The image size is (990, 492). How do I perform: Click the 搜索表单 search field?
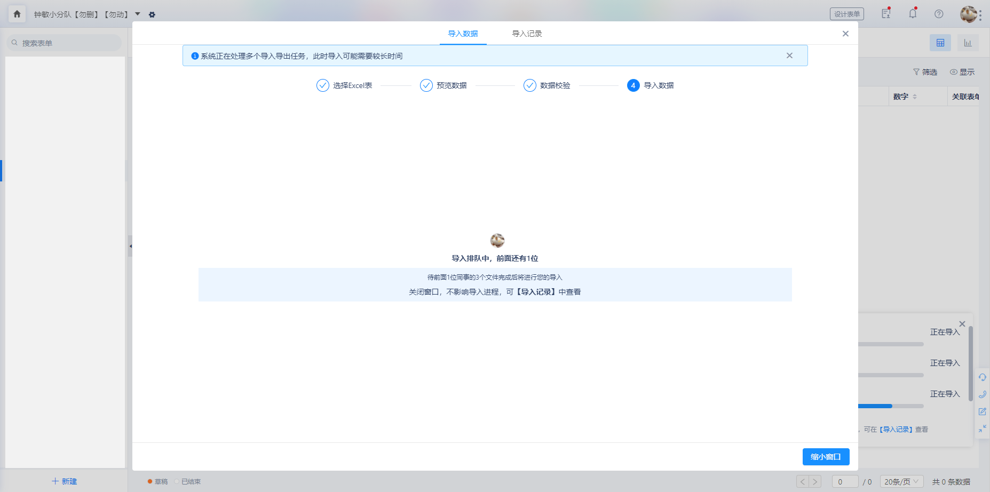[x=64, y=43]
